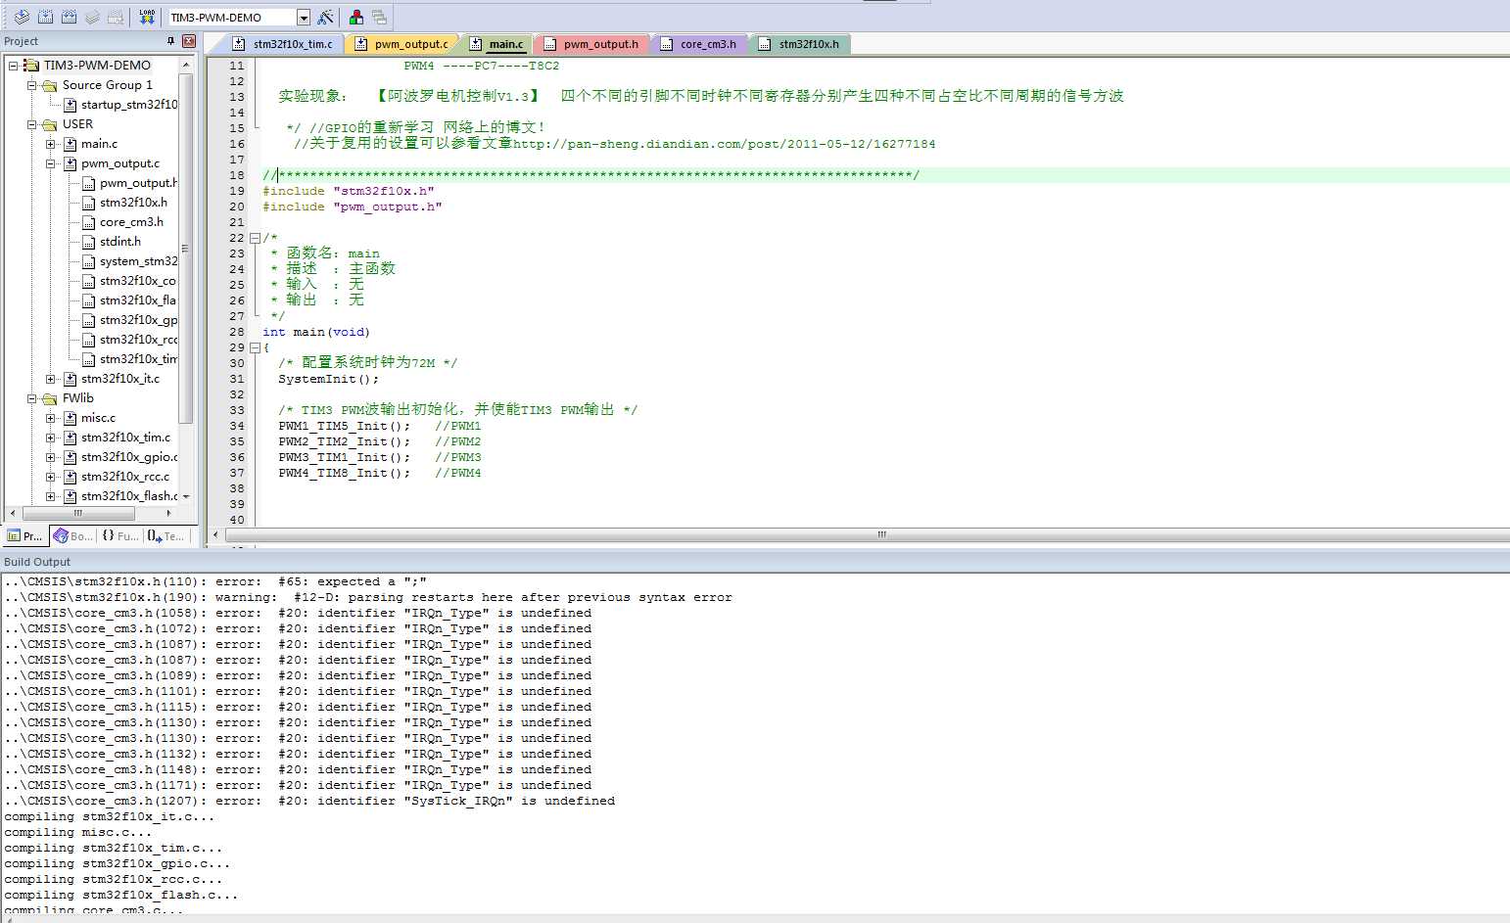Open Options for Target magic wand icon
Viewport: 1510px width, 923px height.
point(326,17)
